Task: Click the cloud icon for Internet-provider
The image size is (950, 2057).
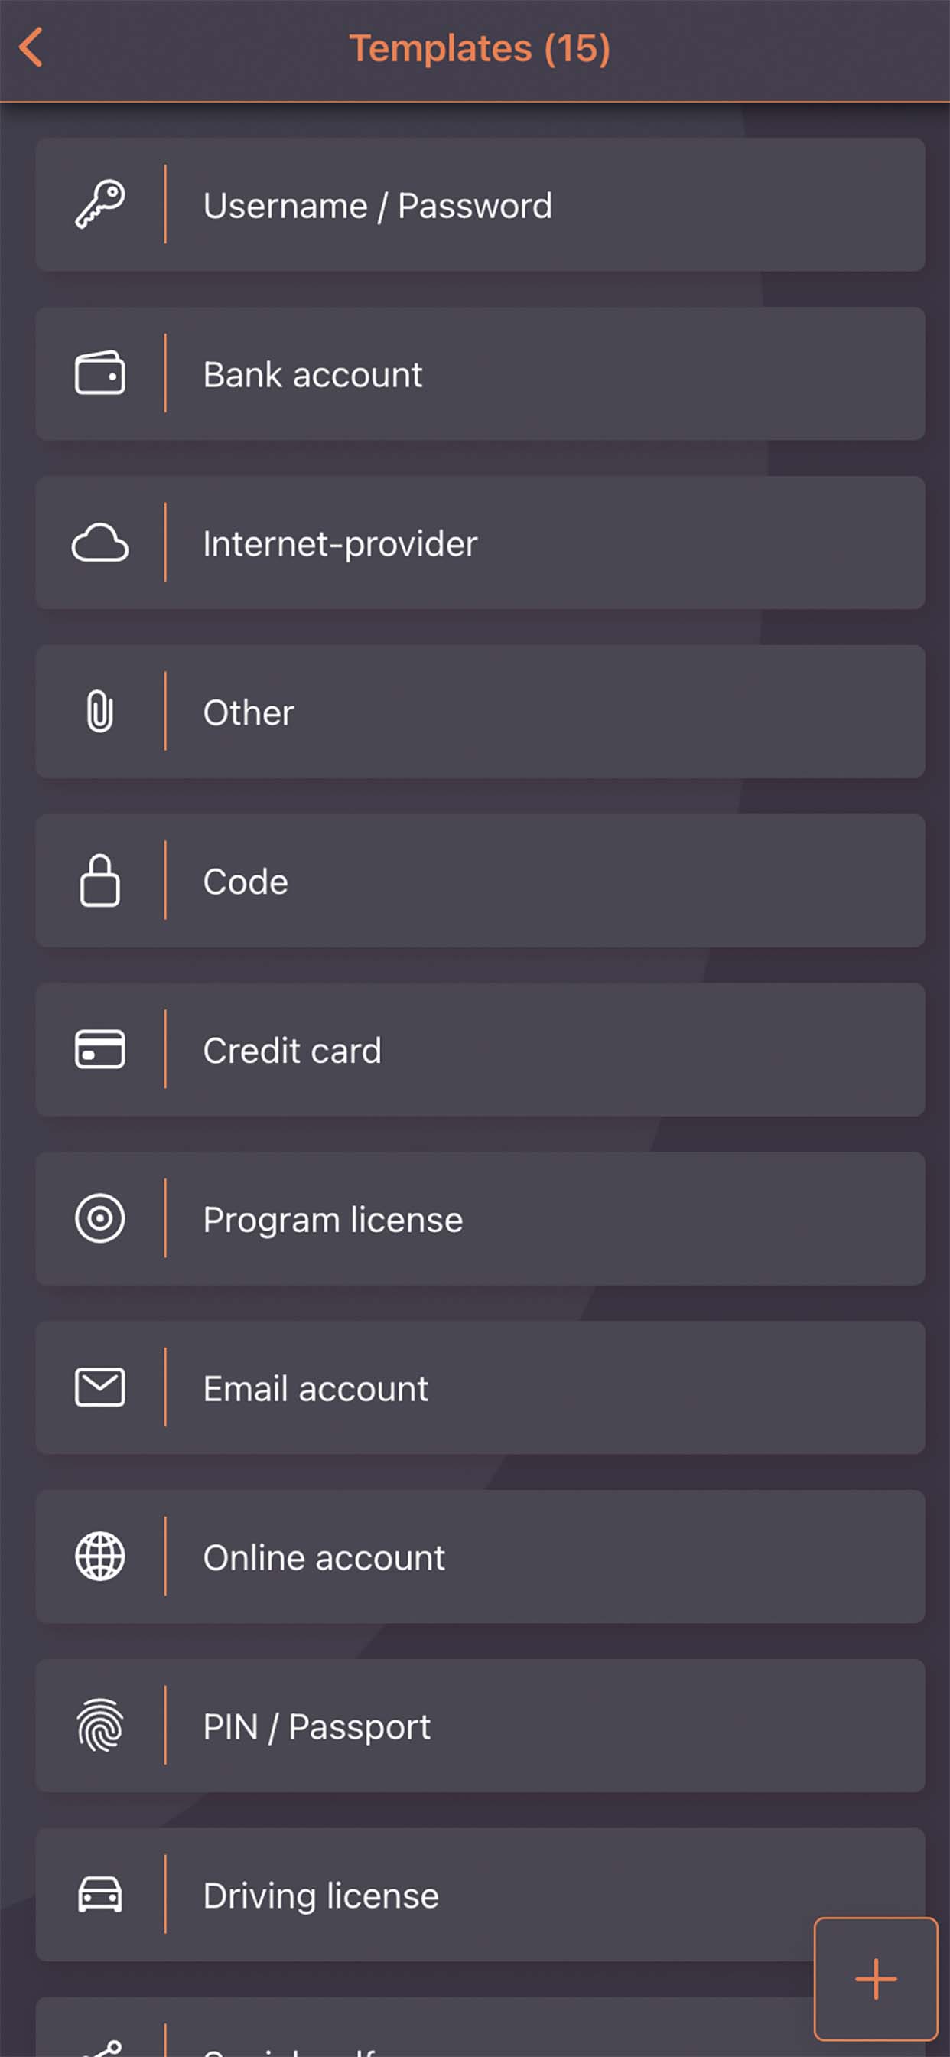Action: 99,543
